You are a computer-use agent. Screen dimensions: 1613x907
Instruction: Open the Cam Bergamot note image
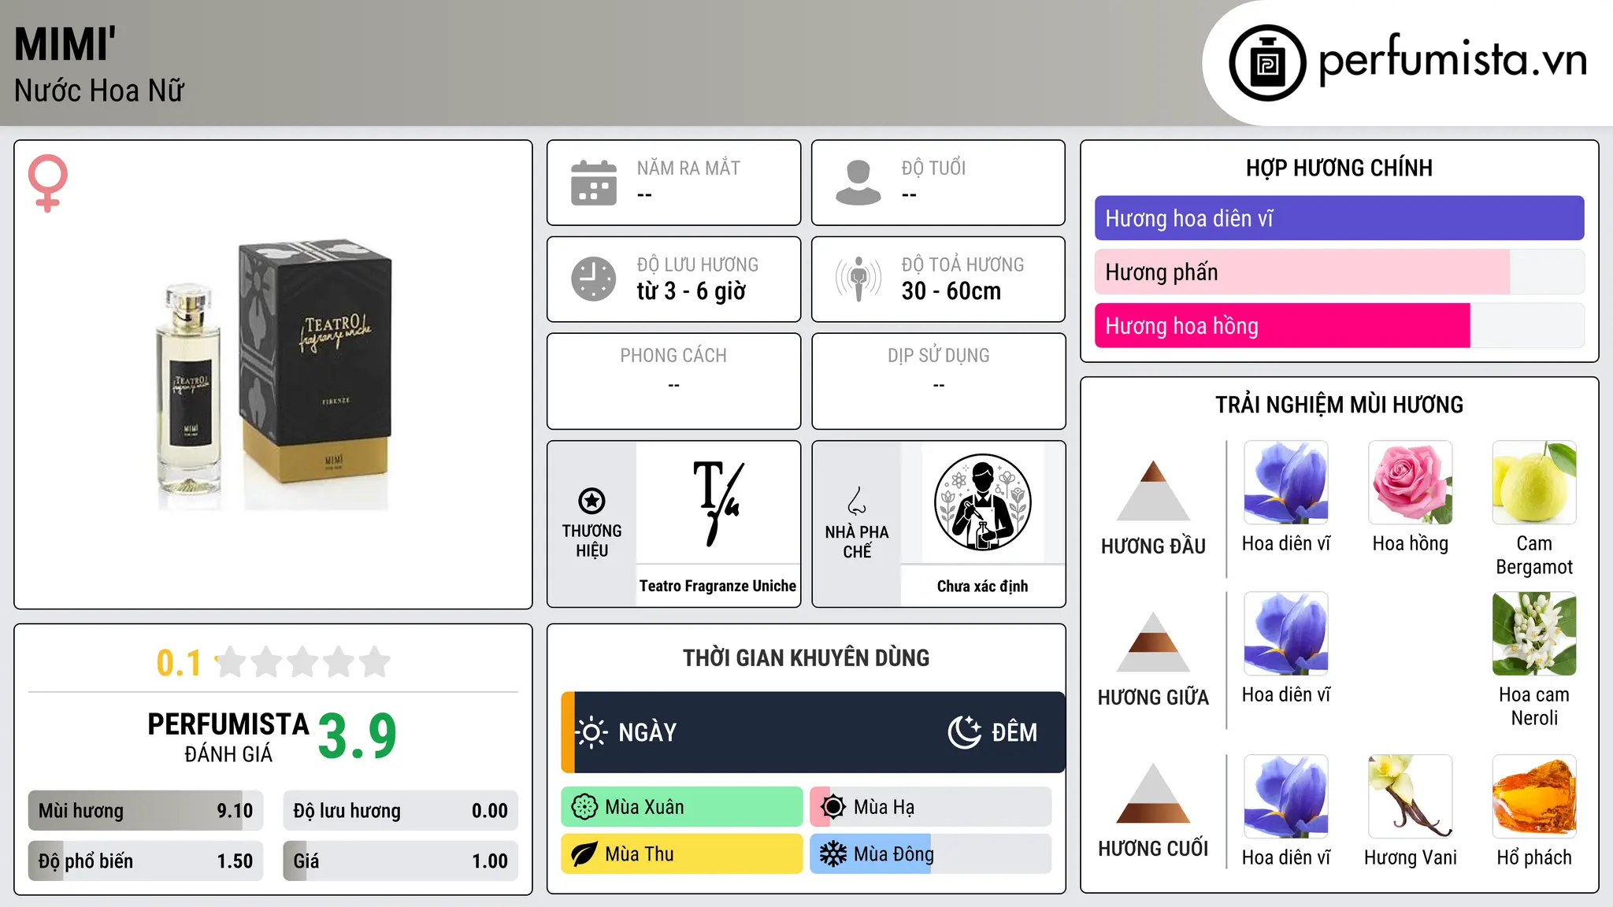(1534, 483)
